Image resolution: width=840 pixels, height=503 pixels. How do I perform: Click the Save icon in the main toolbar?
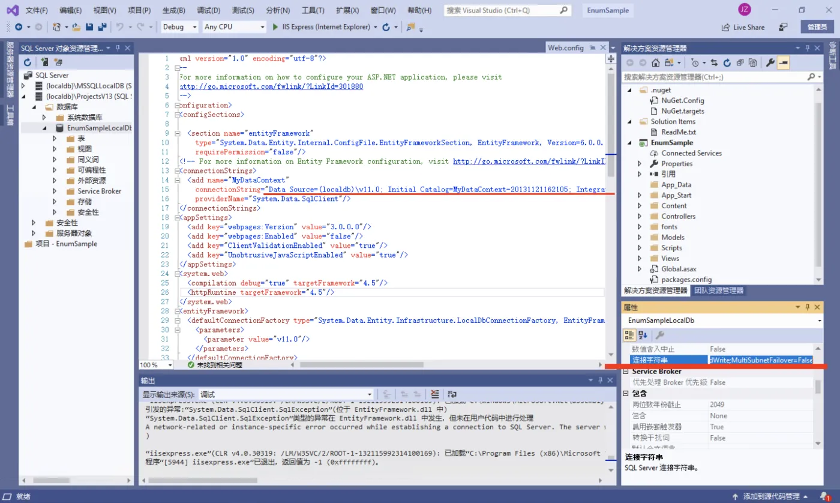click(89, 27)
